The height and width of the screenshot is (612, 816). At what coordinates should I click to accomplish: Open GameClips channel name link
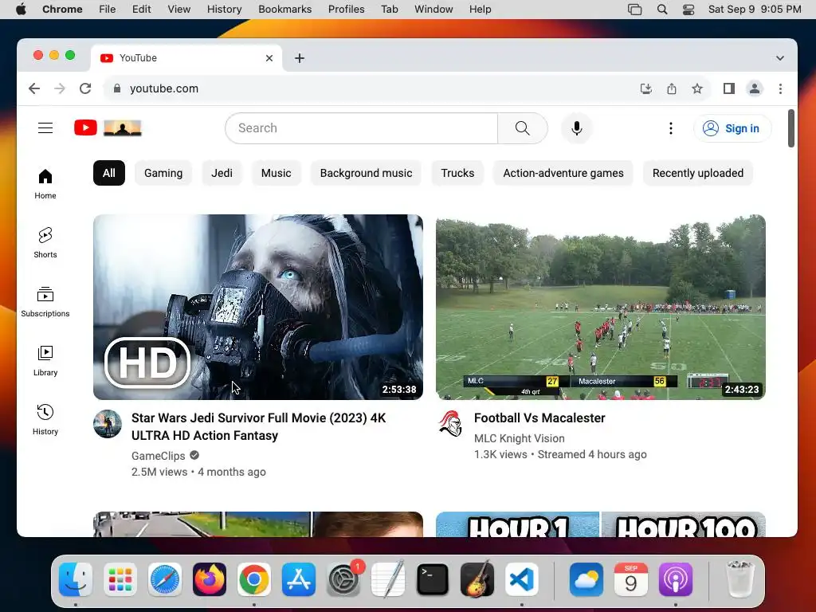pyautogui.click(x=159, y=456)
